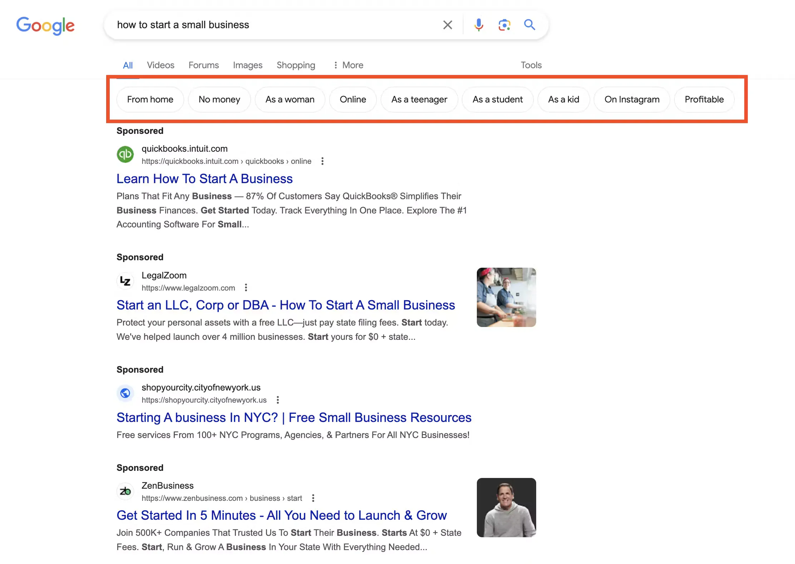
Task: Open the "Learn How To Start A Business" link
Action: click(x=204, y=179)
